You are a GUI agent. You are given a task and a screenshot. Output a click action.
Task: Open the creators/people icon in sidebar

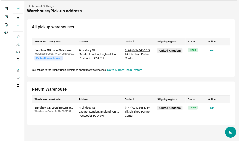coord(18,44)
